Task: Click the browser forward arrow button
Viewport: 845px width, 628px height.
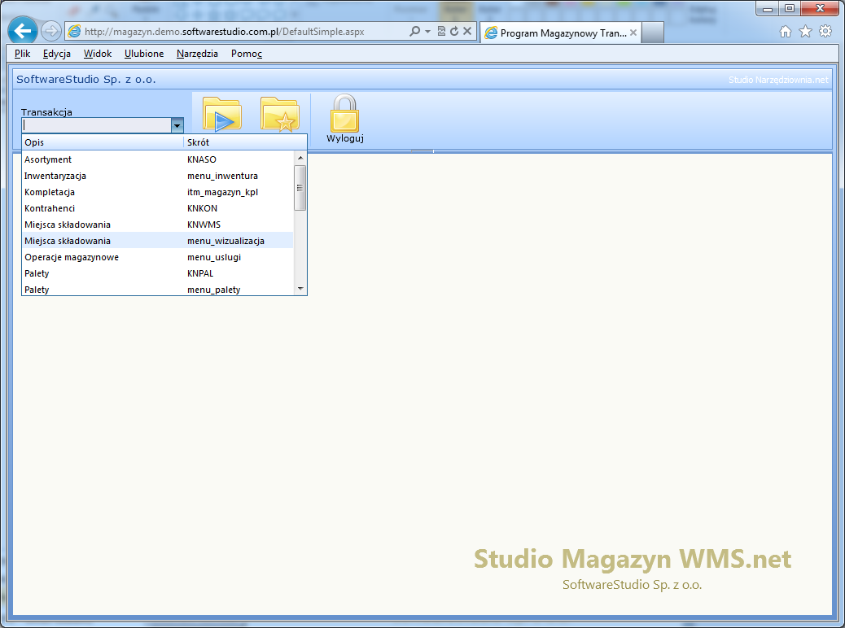Action: coord(51,31)
